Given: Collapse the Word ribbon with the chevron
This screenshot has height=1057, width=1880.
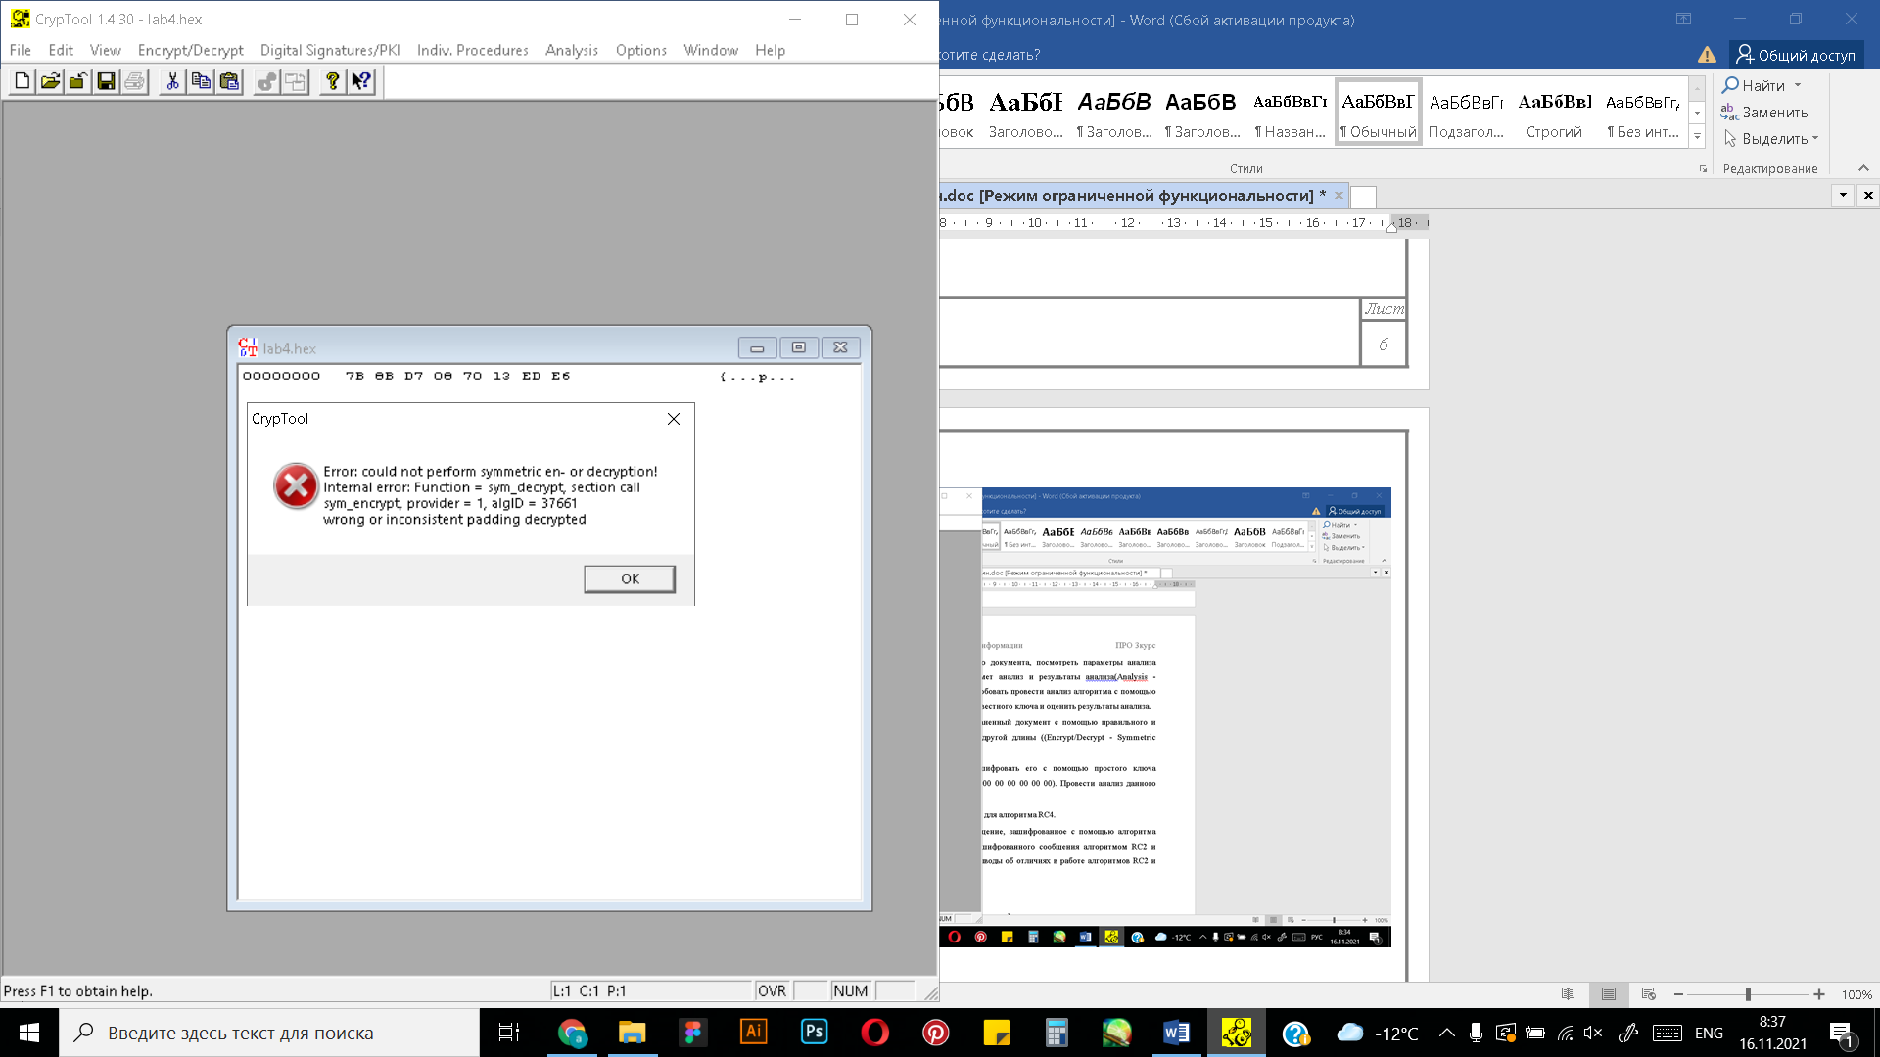Looking at the screenshot, I should click(x=1863, y=168).
